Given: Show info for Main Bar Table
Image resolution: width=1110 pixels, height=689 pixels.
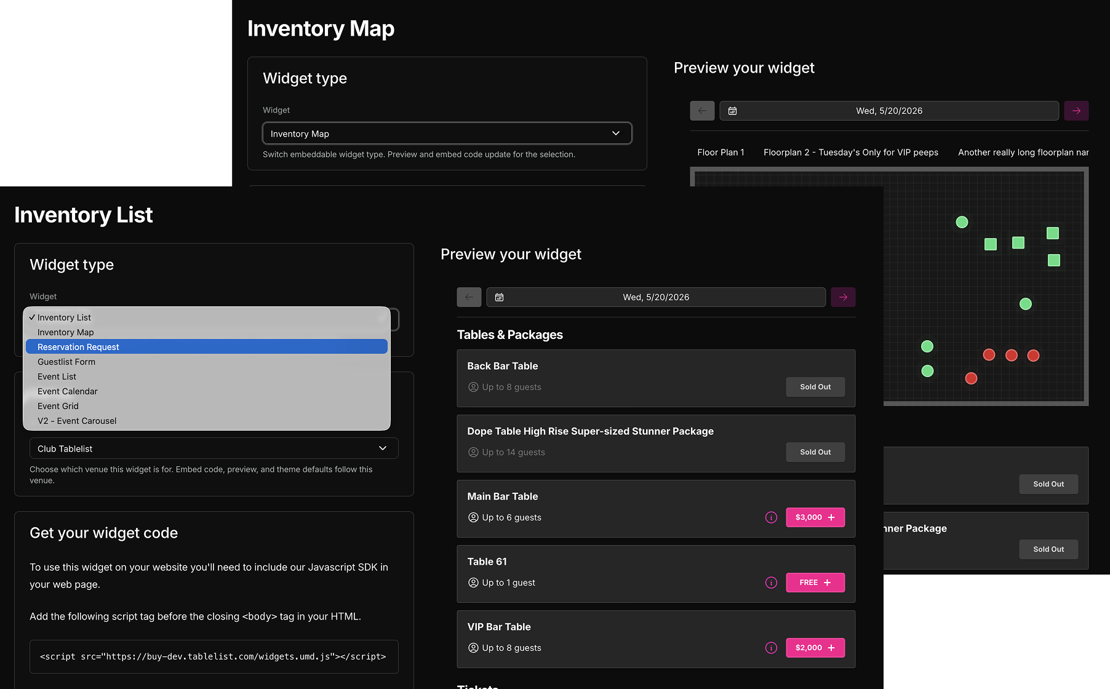Looking at the screenshot, I should 771,517.
